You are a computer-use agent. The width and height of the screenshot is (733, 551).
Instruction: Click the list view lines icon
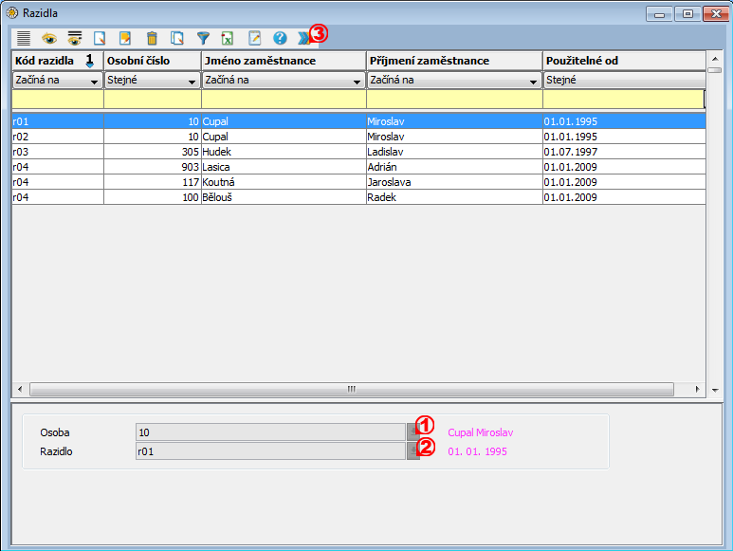point(24,39)
